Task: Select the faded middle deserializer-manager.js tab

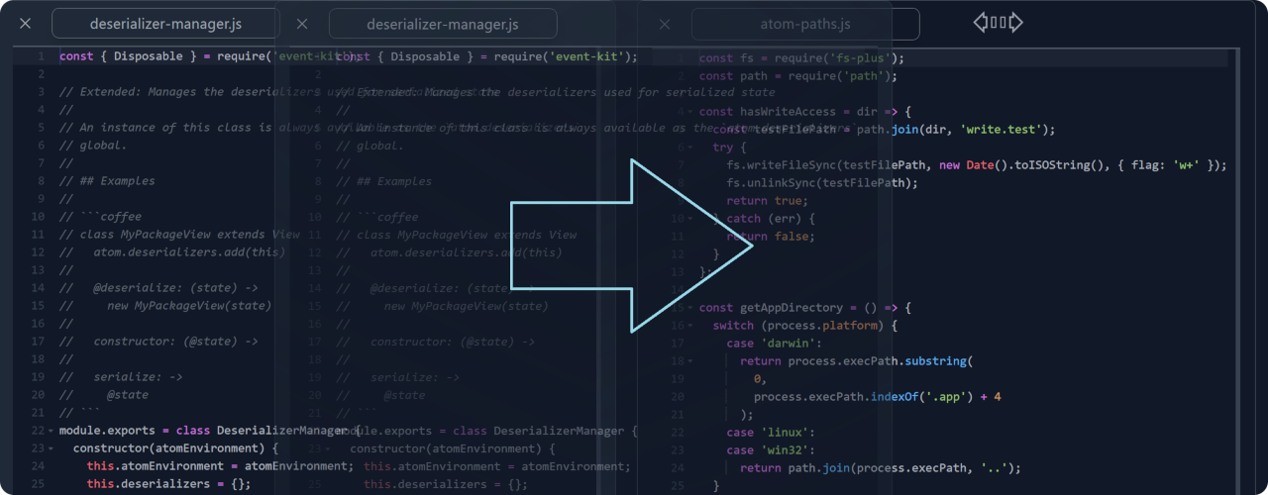Action: point(443,24)
